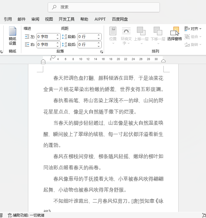Open the 对齐 align dropdown
The height and width of the screenshot is (218, 206).
click(193, 29)
